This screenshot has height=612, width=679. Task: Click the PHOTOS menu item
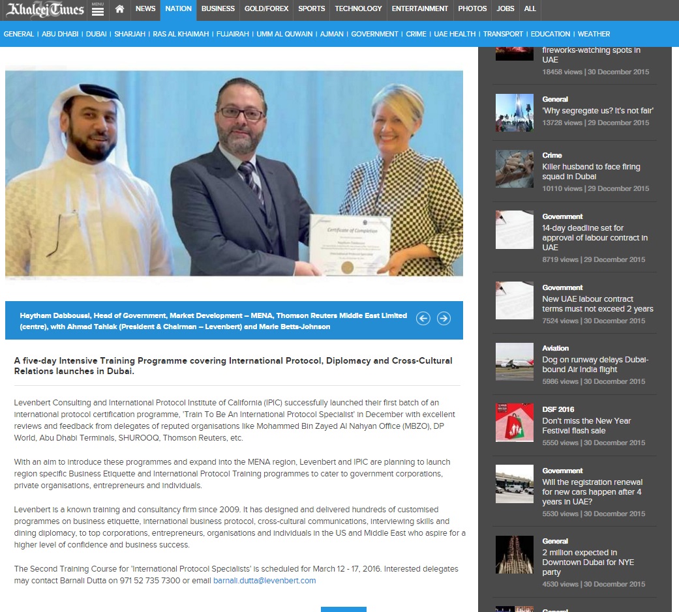[x=472, y=10]
